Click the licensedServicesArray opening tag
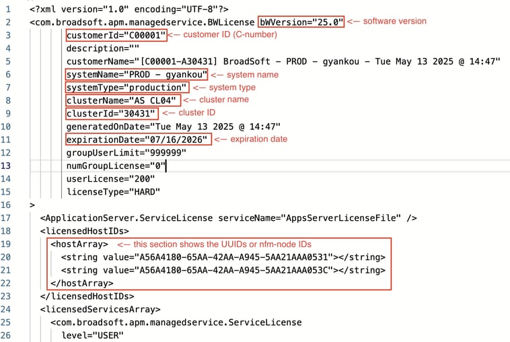 pyautogui.click(x=100, y=309)
